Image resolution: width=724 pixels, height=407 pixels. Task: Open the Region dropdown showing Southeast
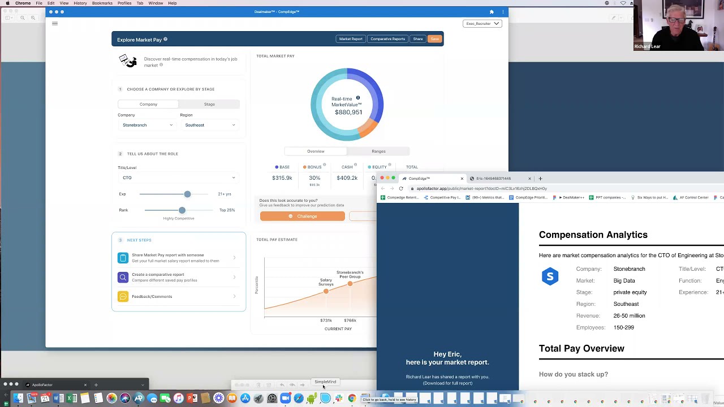(210, 125)
